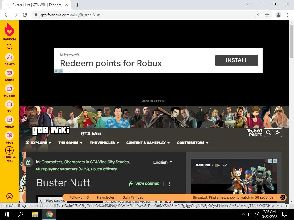Image resolution: width=294 pixels, height=220 pixels.
Task: Open the page options three-dot menu
Action: [169, 184]
